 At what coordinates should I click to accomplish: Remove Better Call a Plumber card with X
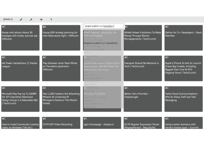(x=125, y=88)
